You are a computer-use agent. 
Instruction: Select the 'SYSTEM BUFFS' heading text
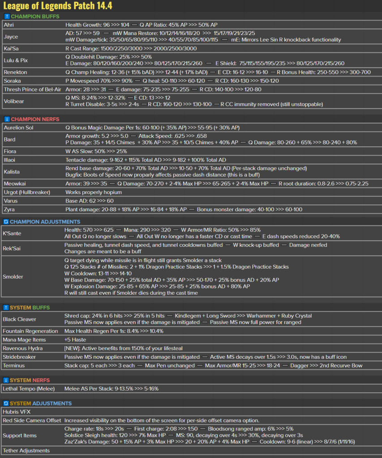point(30,308)
